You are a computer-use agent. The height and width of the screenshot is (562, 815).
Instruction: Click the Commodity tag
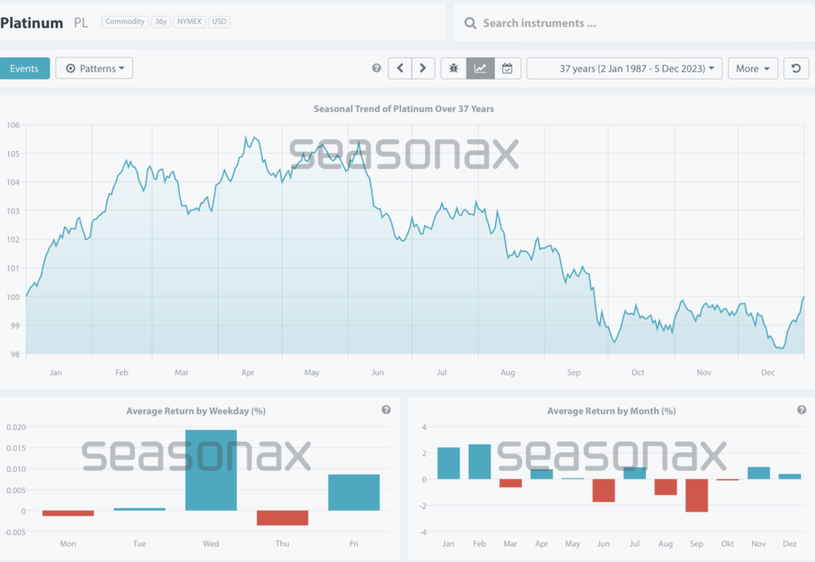coord(125,22)
